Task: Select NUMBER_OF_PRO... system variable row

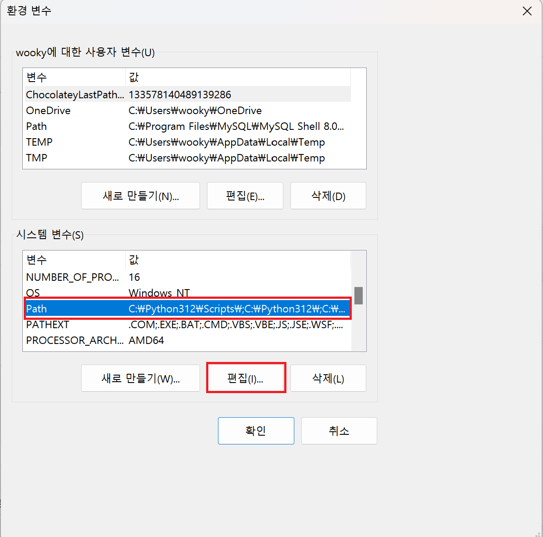Action: (x=187, y=277)
